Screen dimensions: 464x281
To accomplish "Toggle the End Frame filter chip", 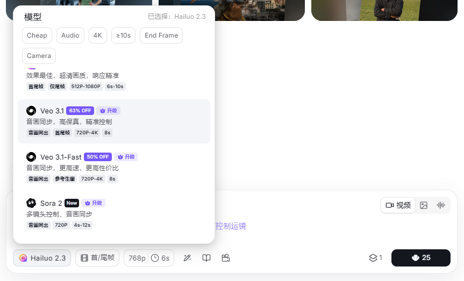I will point(161,35).
